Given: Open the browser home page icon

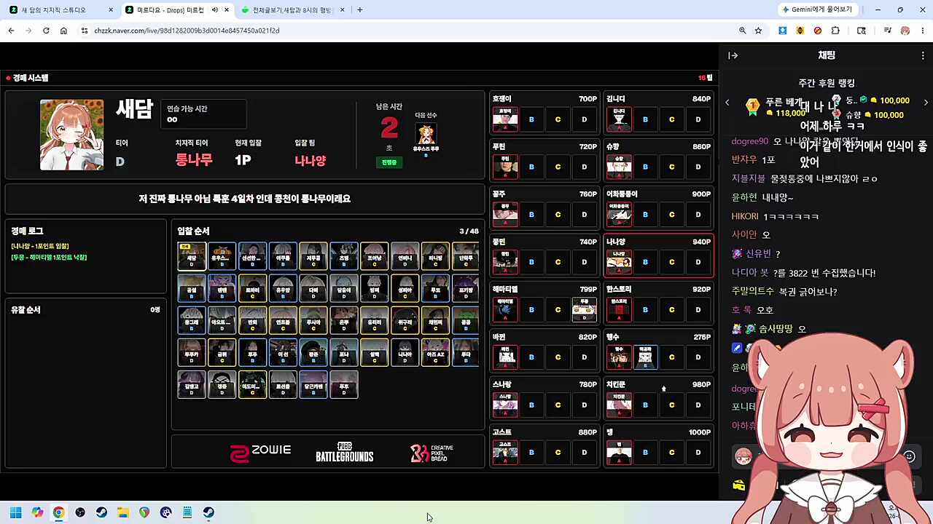Looking at the screenshot, I should (63, 31).
